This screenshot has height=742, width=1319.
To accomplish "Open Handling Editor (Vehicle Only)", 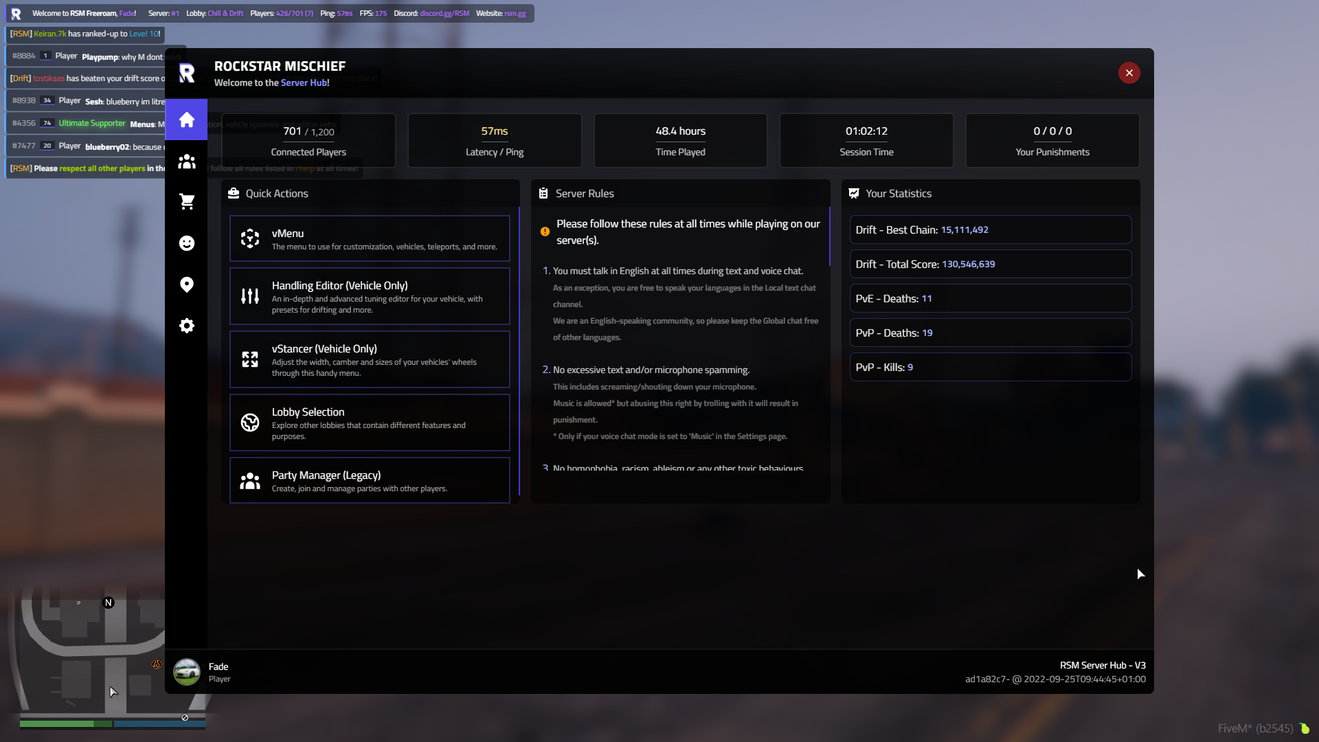I will pos(370,296).
